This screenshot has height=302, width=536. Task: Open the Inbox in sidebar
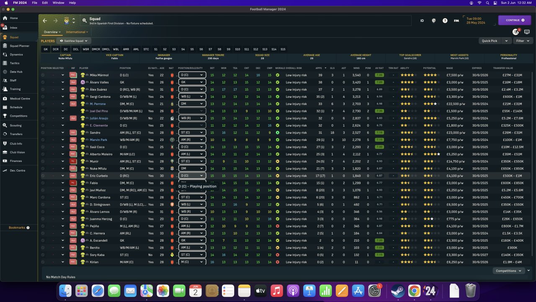(x=13, y=28)
